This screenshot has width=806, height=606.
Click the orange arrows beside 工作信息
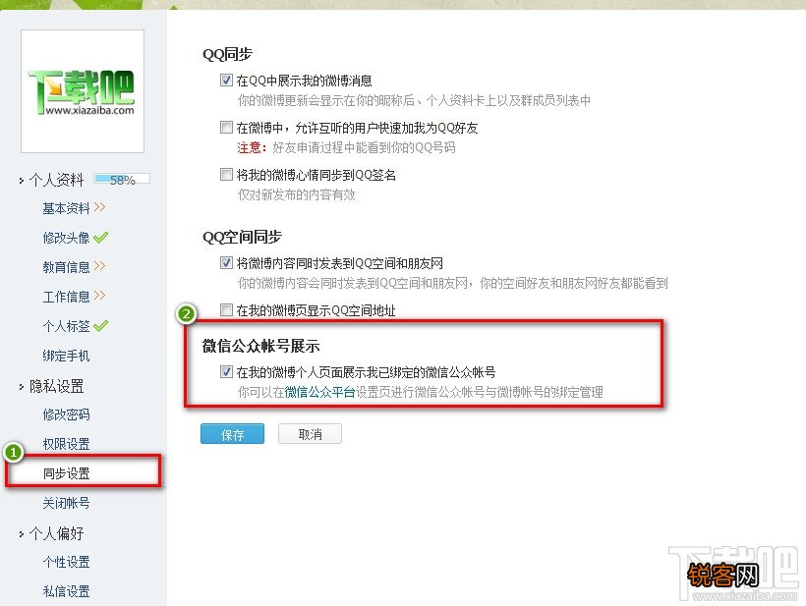99,295
